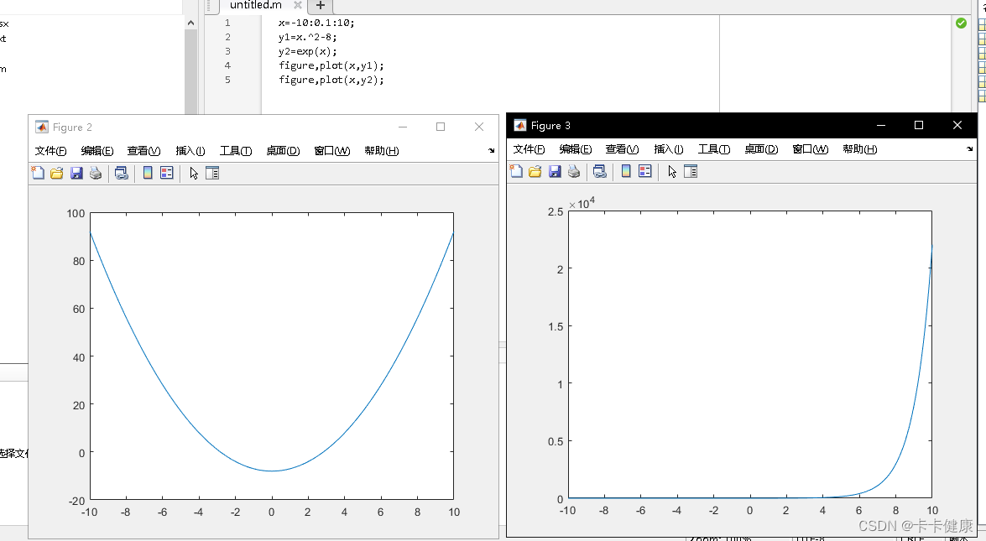Add new editor tab with plus button

click(x=320, y=5)
